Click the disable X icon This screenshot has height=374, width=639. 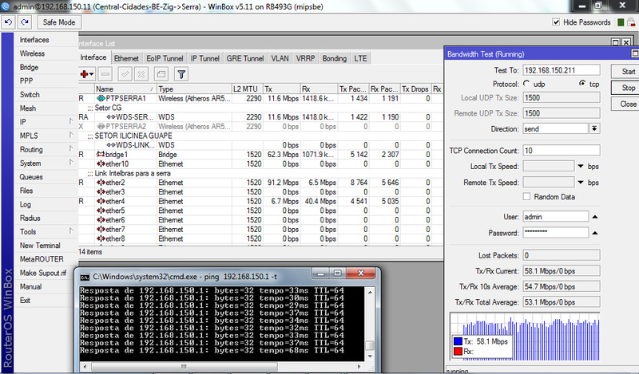pos(141,74)
